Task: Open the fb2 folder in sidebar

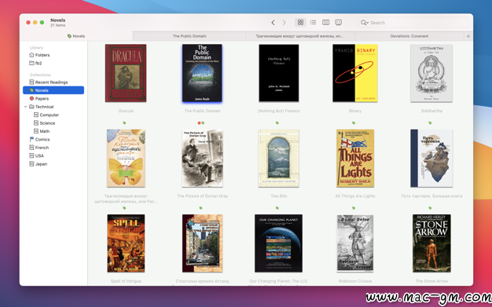Action: 35,63
